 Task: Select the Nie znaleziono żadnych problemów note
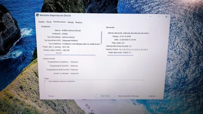pos(62,81)
